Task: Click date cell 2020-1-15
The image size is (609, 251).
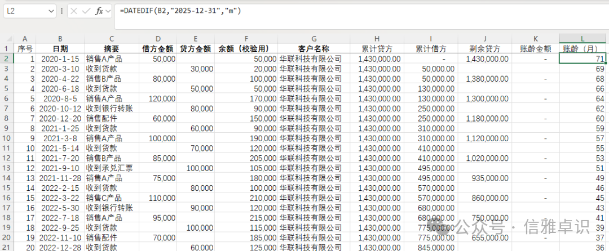Action: point(60,59)
